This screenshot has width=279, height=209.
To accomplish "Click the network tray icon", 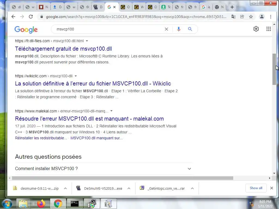I will (251, 204).
